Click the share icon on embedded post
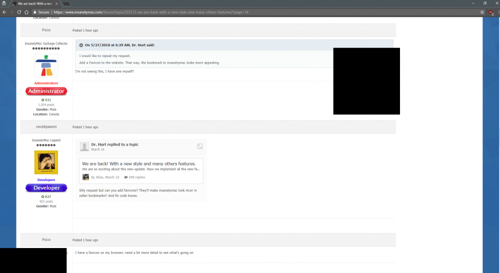Viewport: 500px width, 273px height. (200, 146)
